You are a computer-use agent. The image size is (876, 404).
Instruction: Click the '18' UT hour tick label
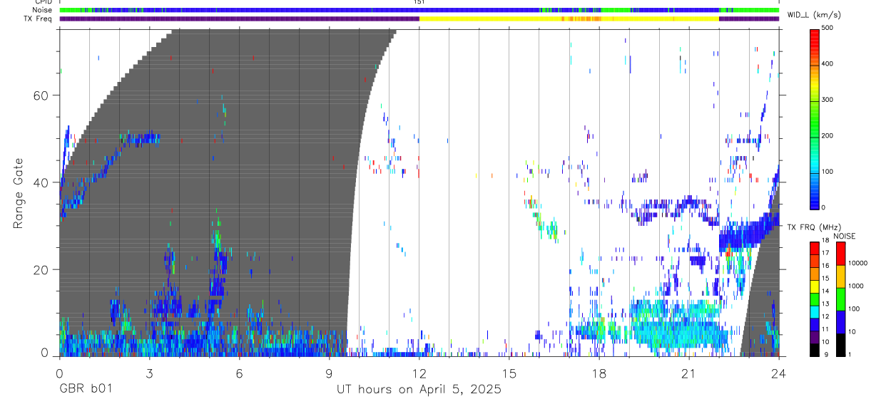[599, 373]
